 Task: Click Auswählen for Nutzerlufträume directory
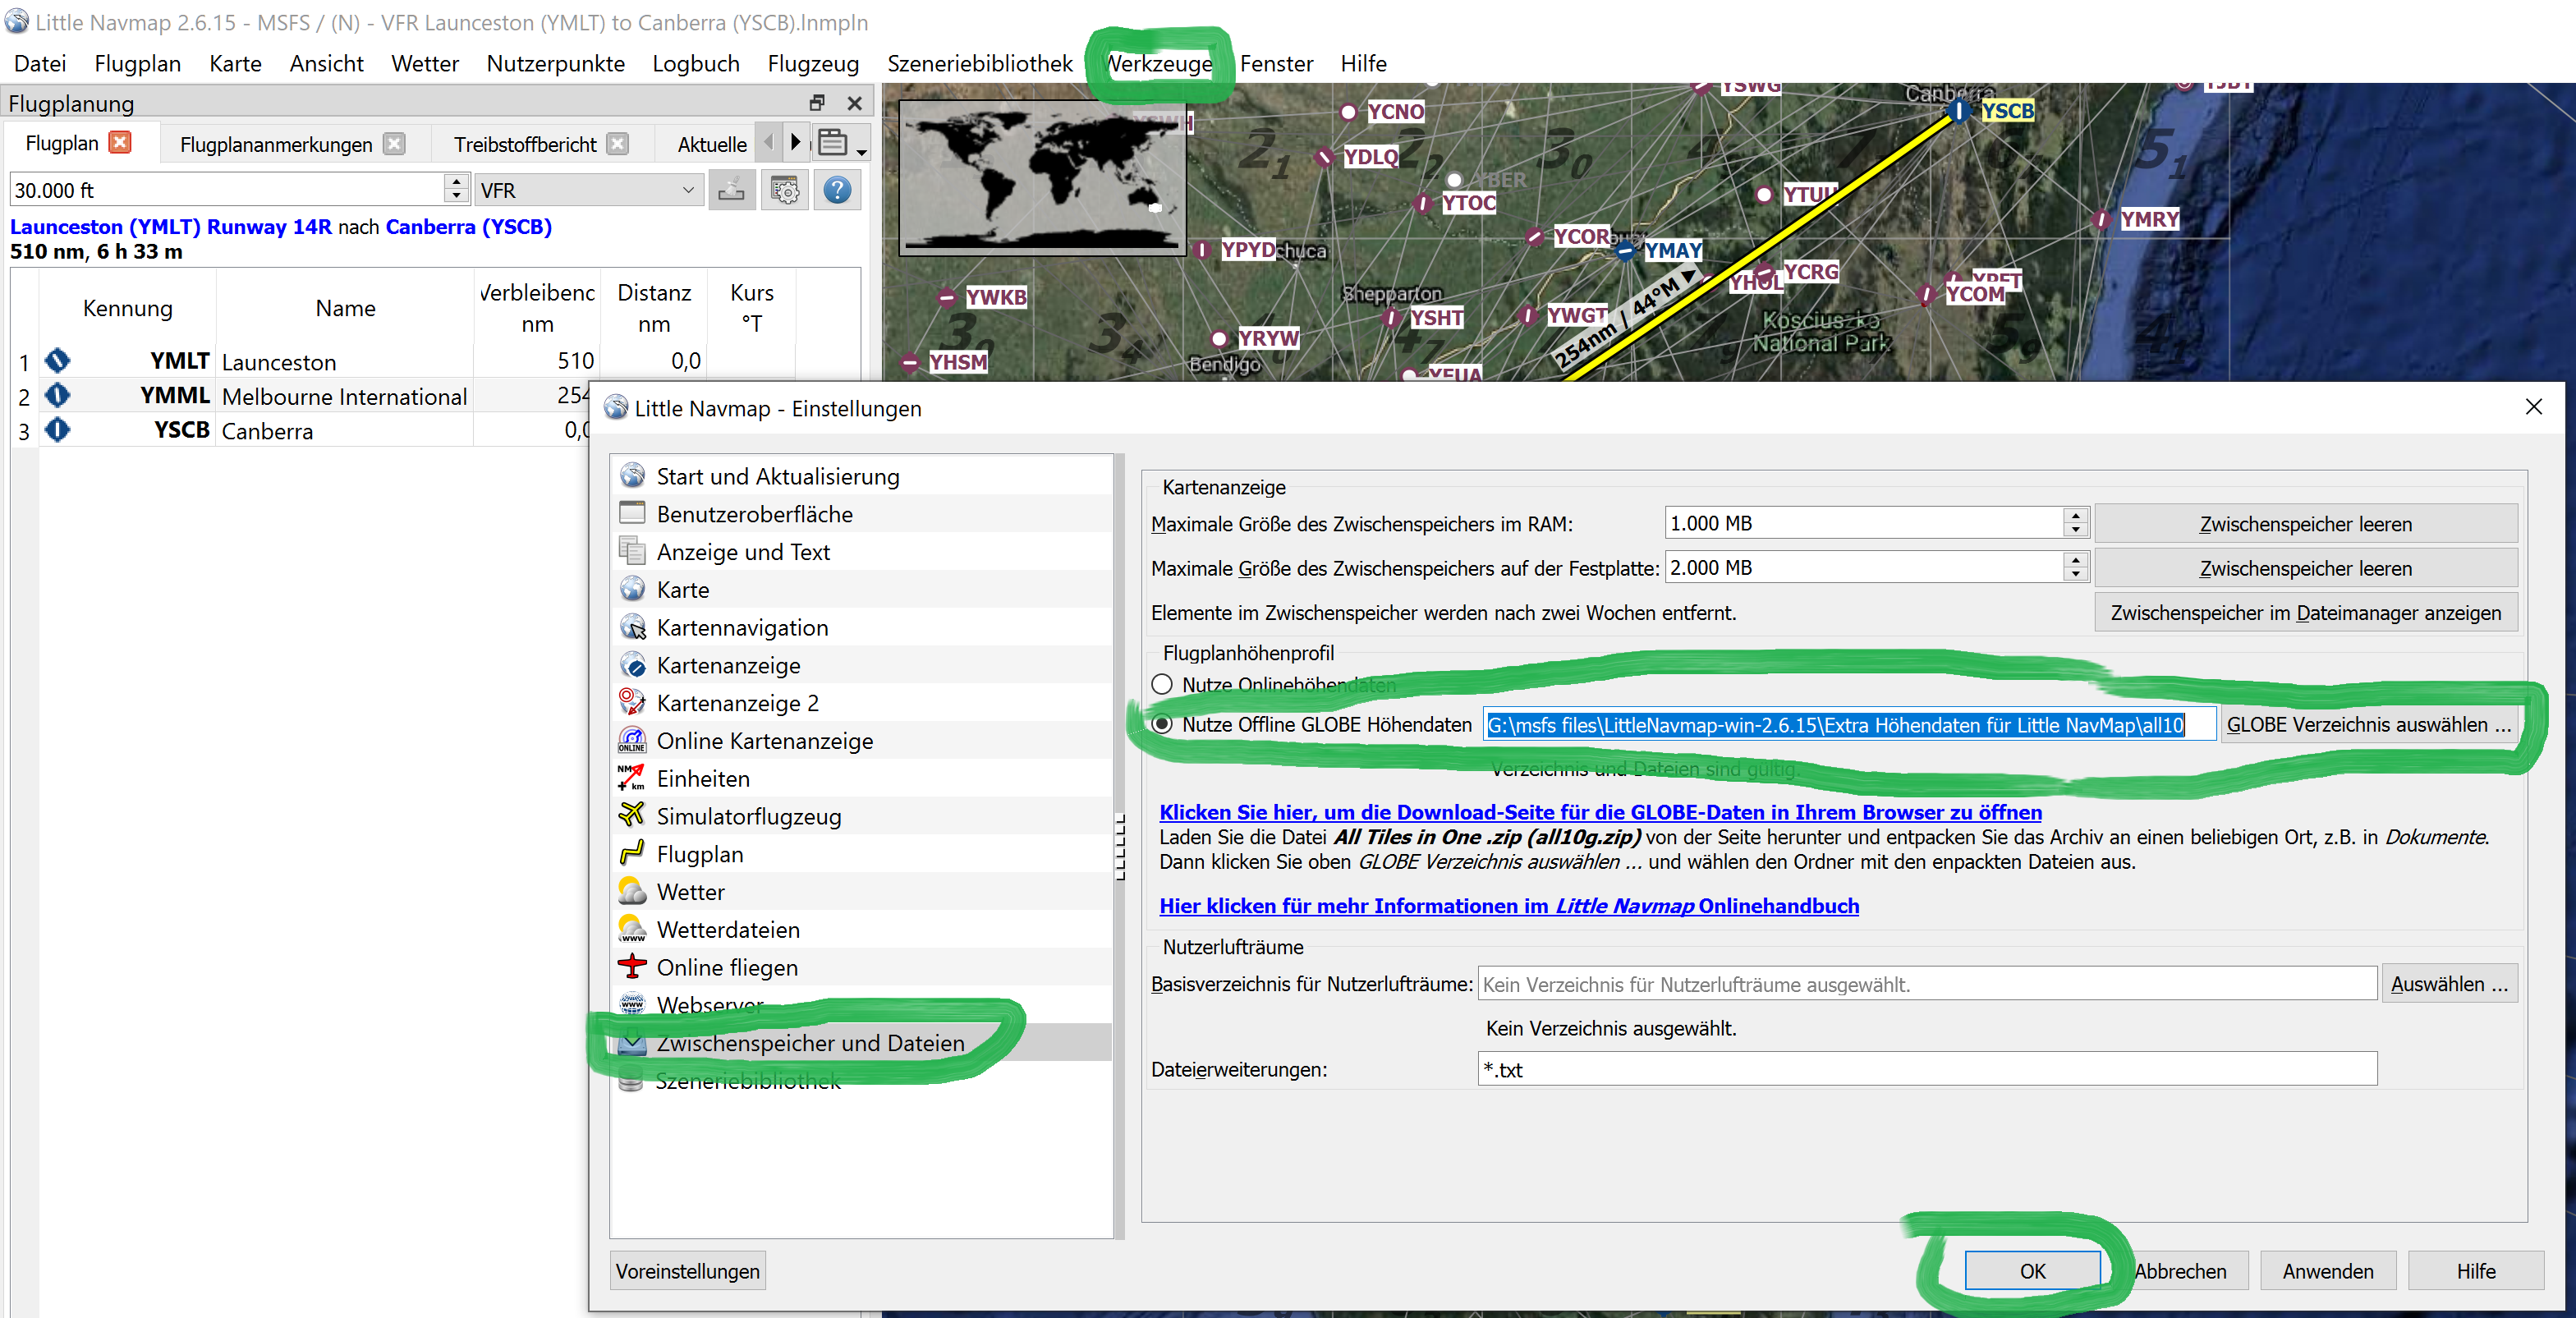click(2449, 983)
